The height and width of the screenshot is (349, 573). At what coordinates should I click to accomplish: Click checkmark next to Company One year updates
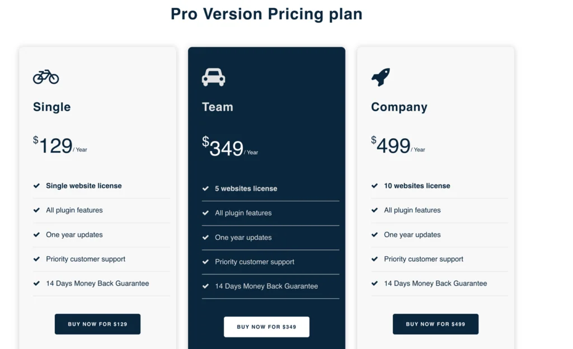(374, 234)
